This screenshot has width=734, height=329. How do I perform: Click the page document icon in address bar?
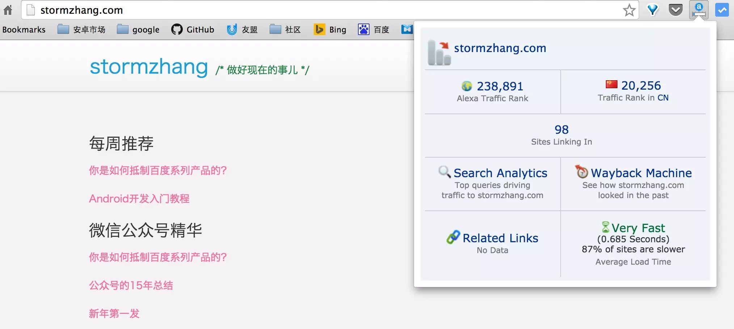(31, 10)
